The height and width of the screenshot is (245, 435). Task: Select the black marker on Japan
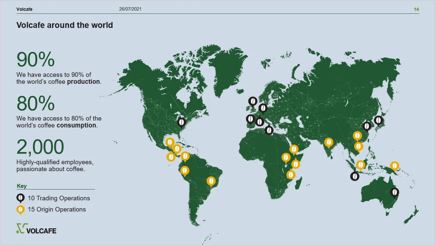(x=378, y=121)
